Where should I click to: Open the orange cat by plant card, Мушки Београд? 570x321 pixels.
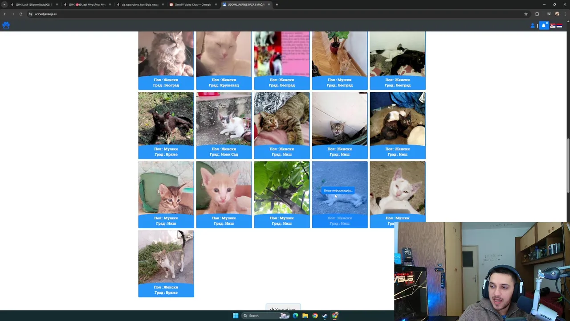(340, 60)
